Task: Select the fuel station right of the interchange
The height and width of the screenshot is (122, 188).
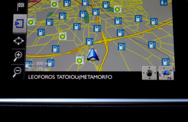Action: pos(122,46)
